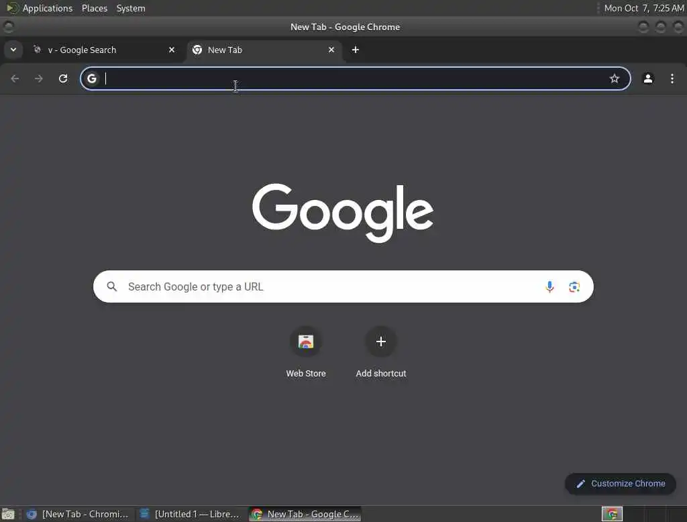Screen dimensions: 687x522
Task: Click the Google G icon in address bar
Action: (91, 79)
